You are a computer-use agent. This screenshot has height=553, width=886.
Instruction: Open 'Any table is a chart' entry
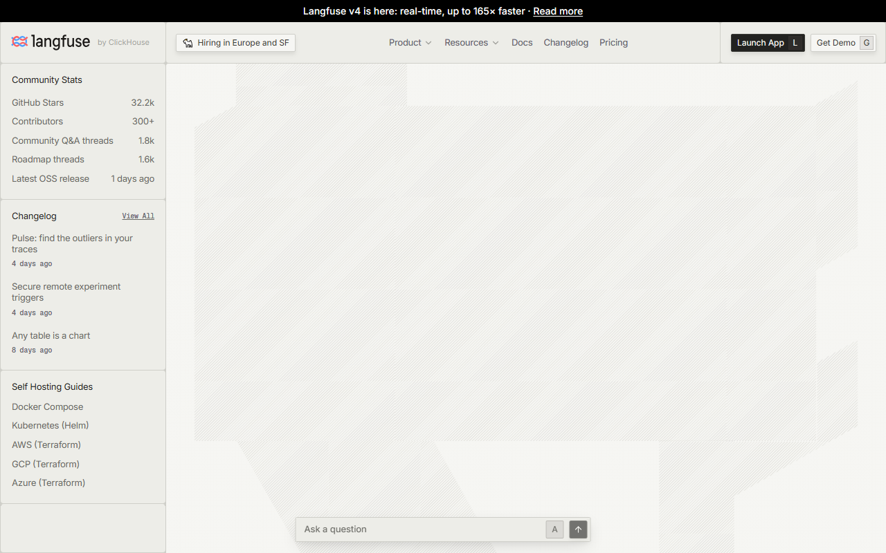pyautogui.click(x=83, y=342)
